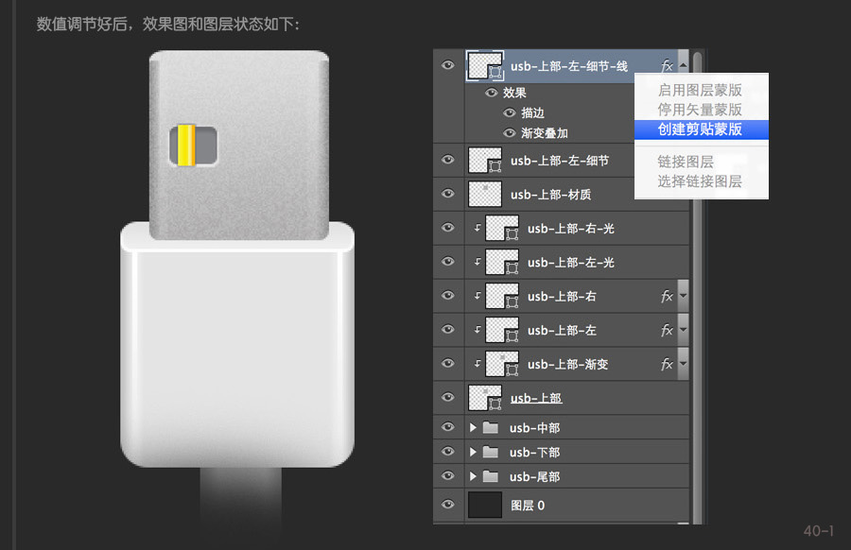851x550 pixels.
Task: Click usb-中部 folder icon
Action: tap(491, 427)
